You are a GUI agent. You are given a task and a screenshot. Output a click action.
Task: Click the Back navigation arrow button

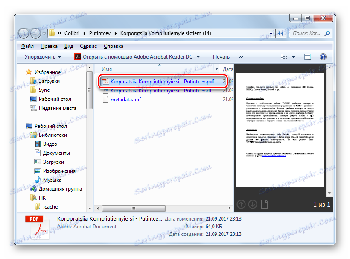click(23, 33)
